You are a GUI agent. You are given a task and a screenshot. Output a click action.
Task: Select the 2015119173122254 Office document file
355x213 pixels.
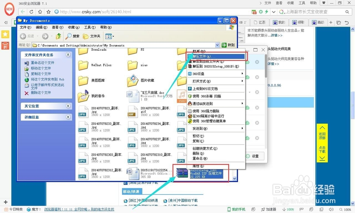click(149, 173)
